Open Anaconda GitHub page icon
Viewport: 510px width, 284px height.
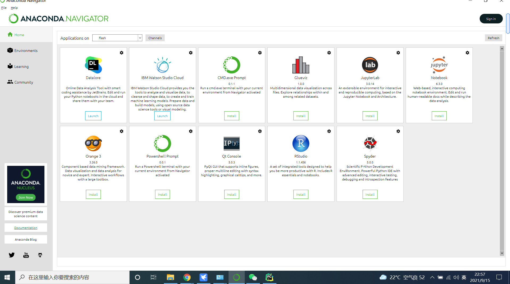[40, 255]
